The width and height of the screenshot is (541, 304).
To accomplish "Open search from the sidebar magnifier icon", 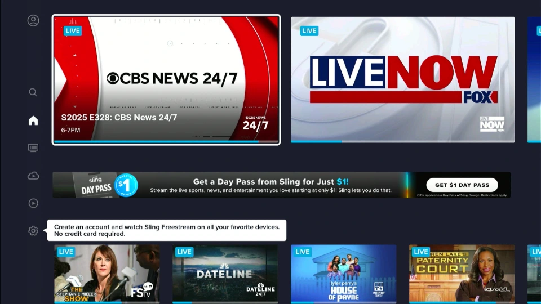I will click(x=33, y=92).
